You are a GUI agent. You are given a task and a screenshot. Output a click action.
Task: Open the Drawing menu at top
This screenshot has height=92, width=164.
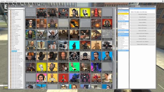pos(3,1)
